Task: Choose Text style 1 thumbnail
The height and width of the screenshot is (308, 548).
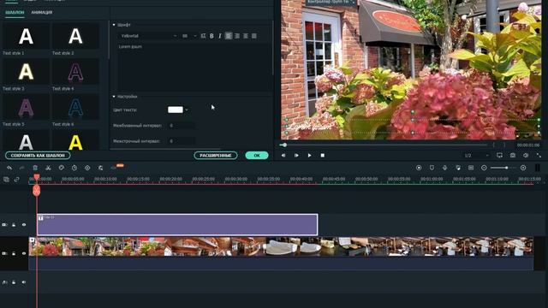Action: [x=26, y=36]
